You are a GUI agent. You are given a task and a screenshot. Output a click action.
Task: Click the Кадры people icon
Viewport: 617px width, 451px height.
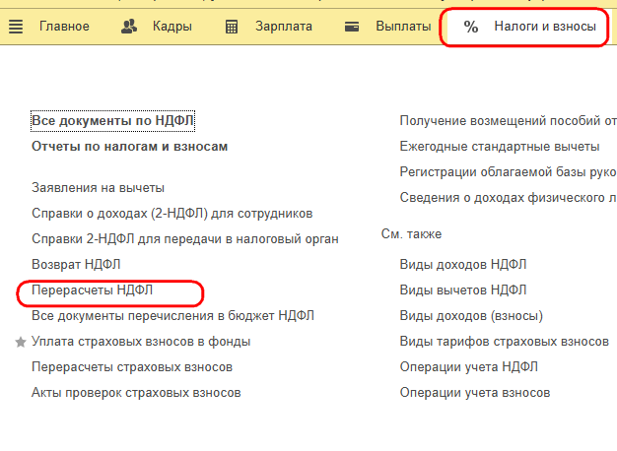pyautogui.click(x=129, y=27)
